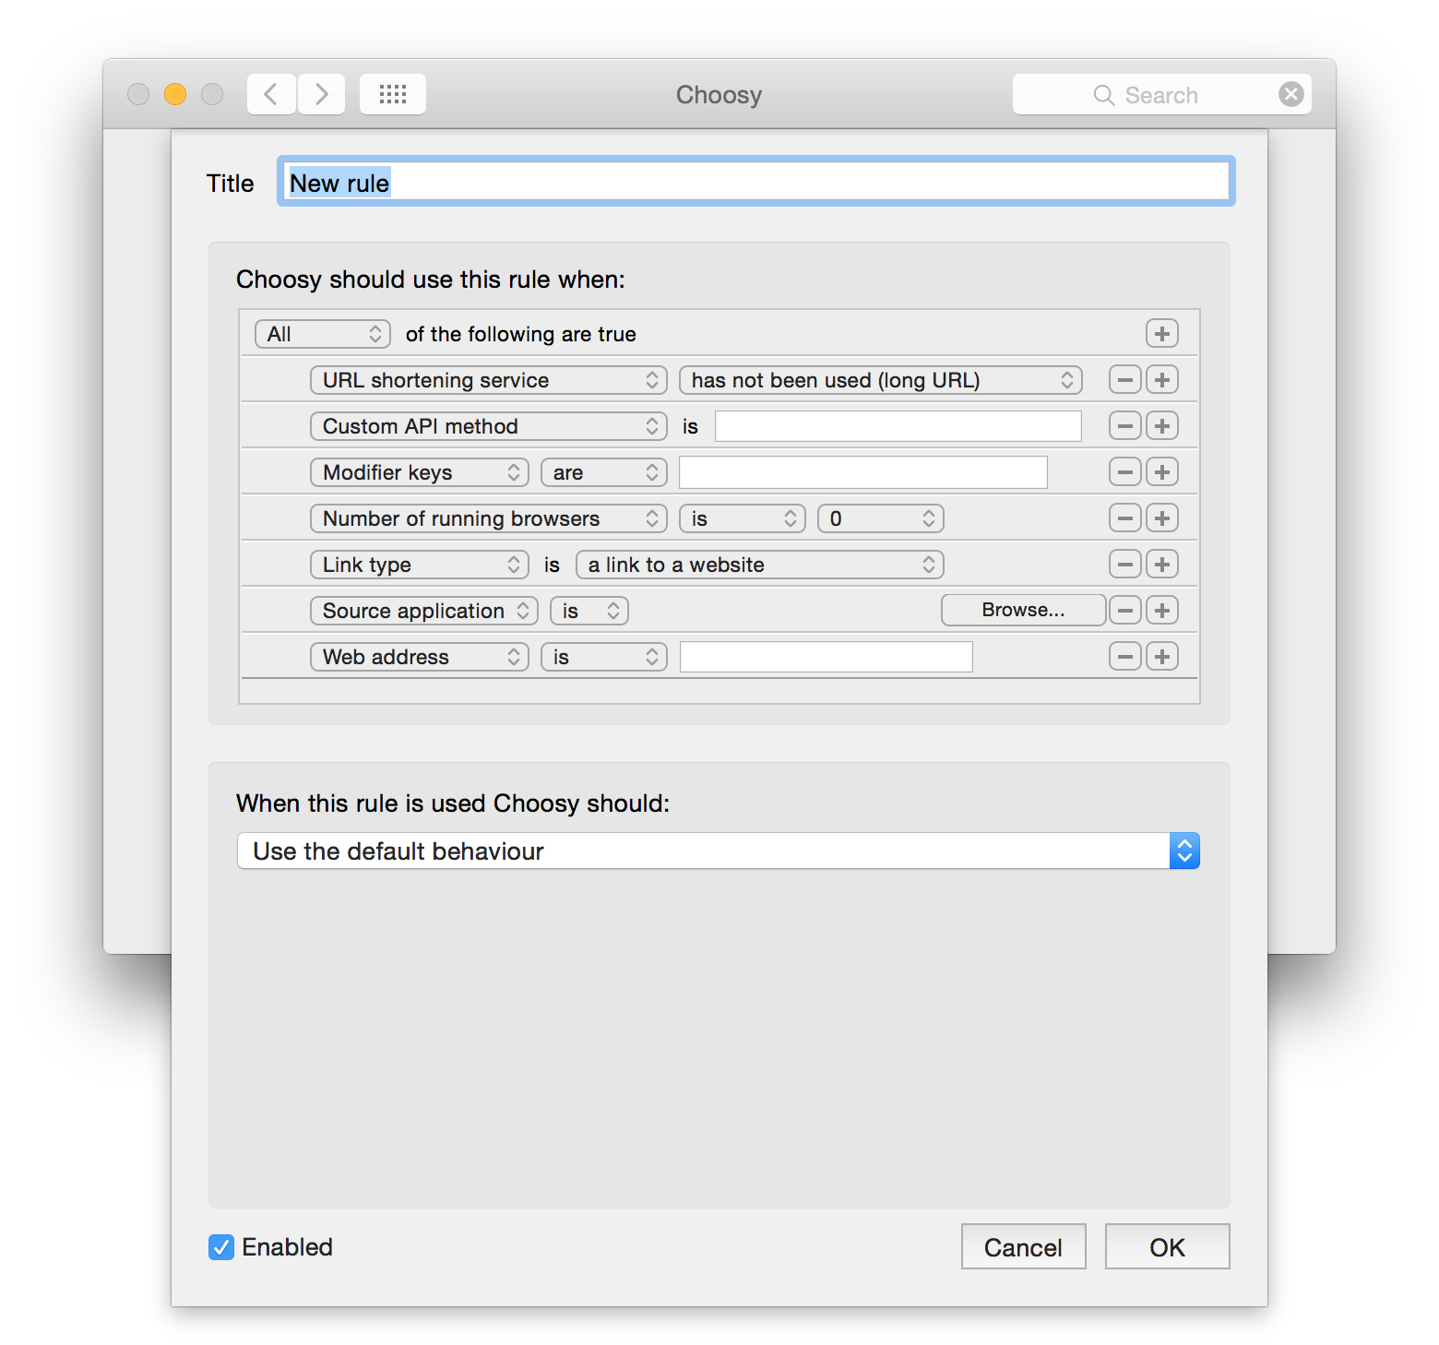Remove the Modifier keys condition
Screen dimensions: 1439x1345
point(1125,472)
